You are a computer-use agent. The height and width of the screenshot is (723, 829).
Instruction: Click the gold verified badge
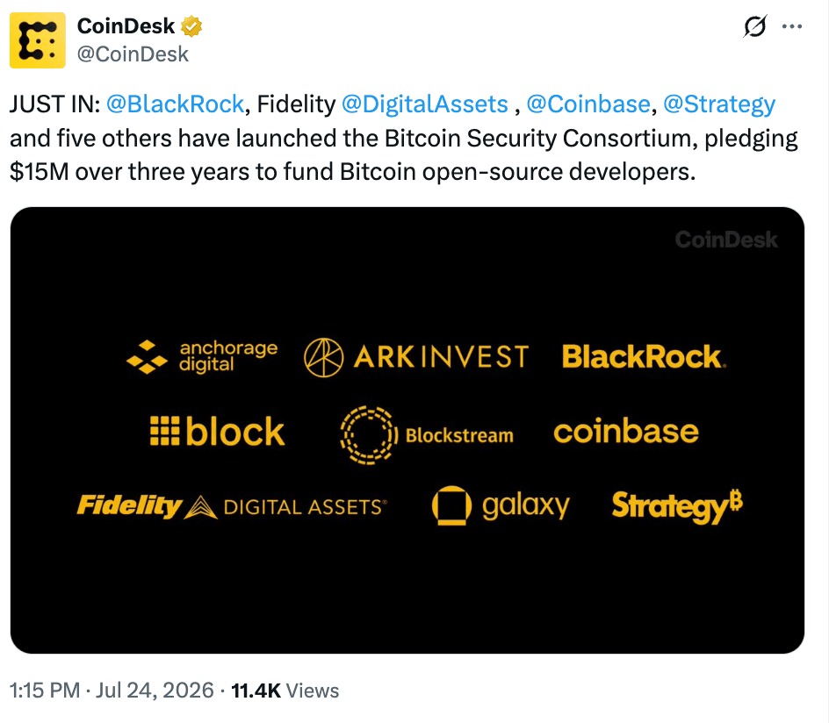[191, 25]
